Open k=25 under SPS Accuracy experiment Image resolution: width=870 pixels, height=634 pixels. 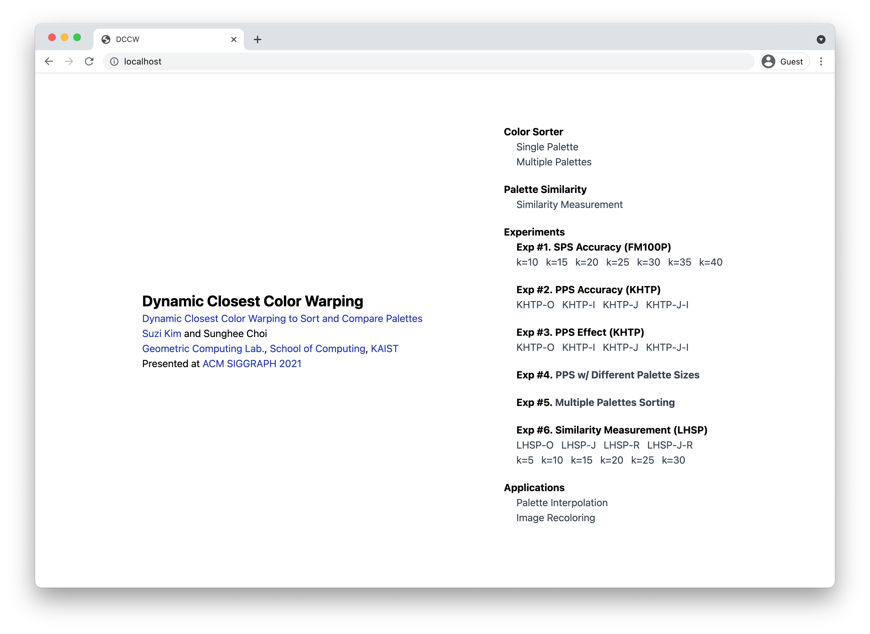[617, 262]
